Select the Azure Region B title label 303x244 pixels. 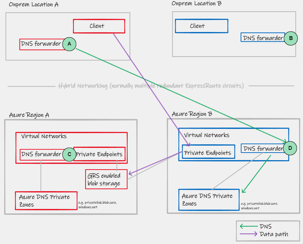click(x=192, y=114)
